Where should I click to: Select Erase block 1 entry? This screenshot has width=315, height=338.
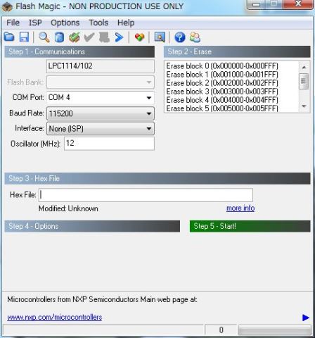click(222, 75)
